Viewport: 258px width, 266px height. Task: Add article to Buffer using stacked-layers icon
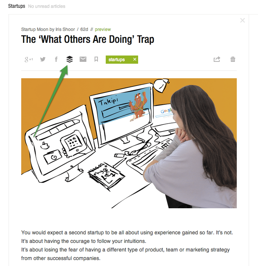coord(70,59)
